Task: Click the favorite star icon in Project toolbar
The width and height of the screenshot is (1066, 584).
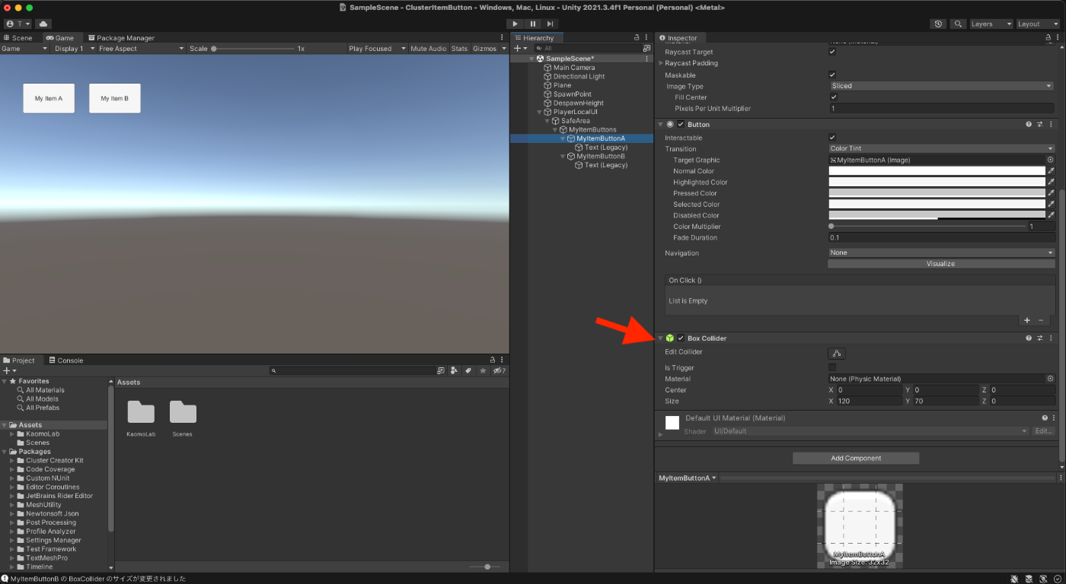Action: 482,371
